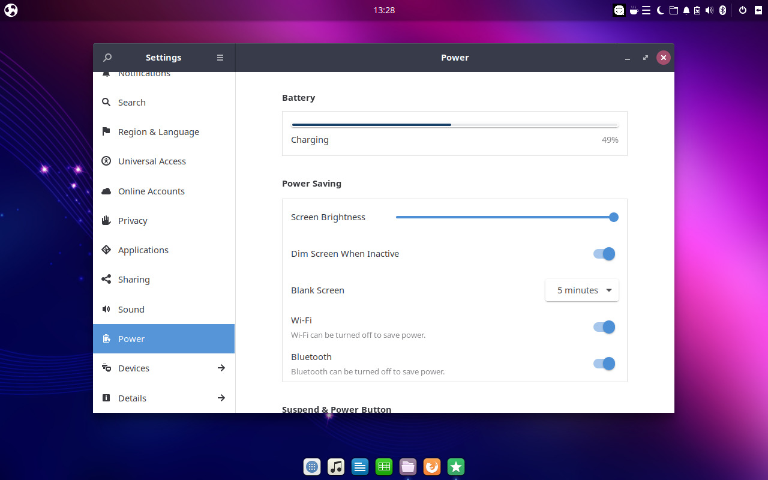The width and height of the screenshot is (768, 480).
Task: Turn off the Bluetooth toggle
Action: (x=604, y=363)
